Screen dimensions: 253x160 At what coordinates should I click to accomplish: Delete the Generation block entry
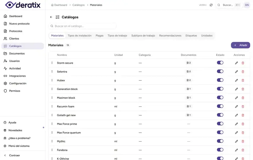click(243, 89)
